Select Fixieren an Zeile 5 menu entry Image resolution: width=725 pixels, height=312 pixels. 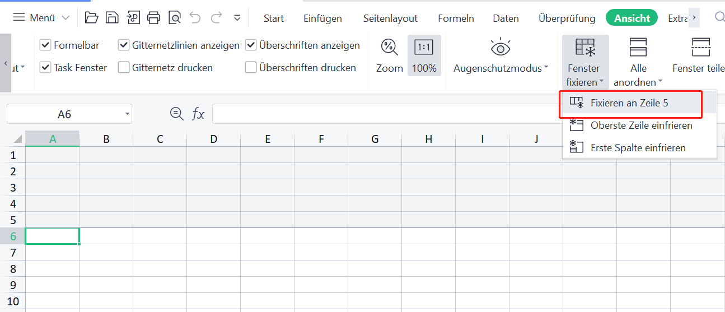629,103
